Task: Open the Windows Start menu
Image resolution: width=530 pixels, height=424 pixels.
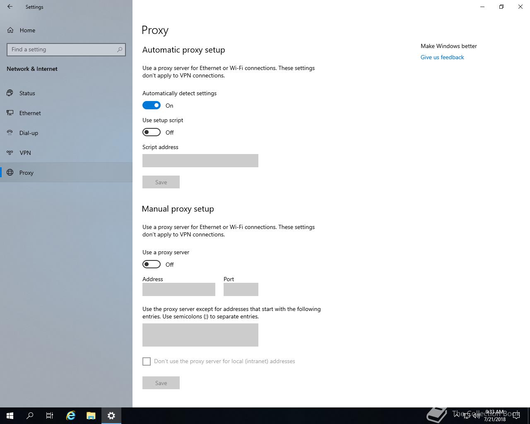Action: tap(10, 416)
